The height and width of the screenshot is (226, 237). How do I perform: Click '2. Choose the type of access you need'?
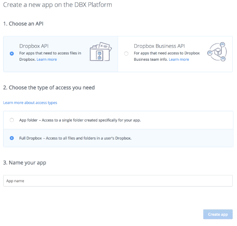click(x=49, y=88)
